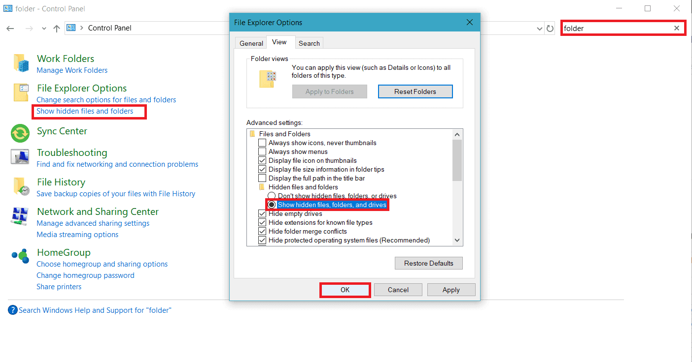Image resolution: width=692 pixels, height=362 pixels.
Task: Click the File History icon
Action: click(x=20, y=187)
